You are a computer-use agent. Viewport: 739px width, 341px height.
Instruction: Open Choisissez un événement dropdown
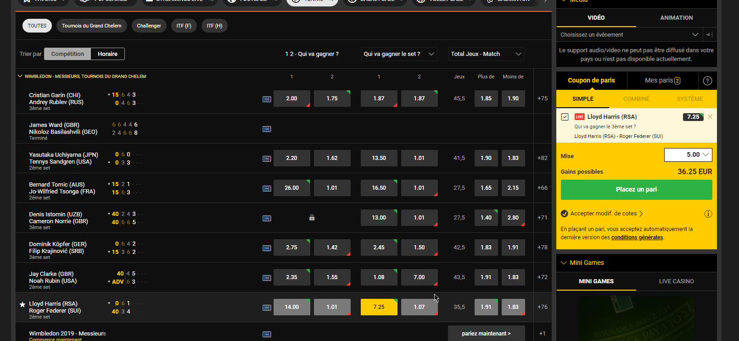click(x=629, y=35)
